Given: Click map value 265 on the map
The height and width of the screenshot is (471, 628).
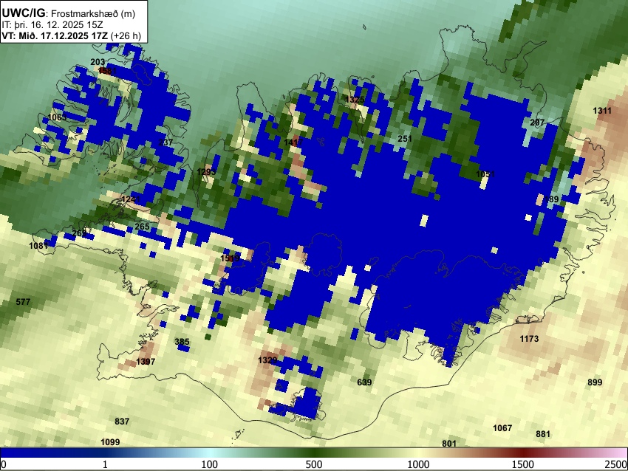Looking at the screenshot, I should pyautogui.click(x=142, y=227).
